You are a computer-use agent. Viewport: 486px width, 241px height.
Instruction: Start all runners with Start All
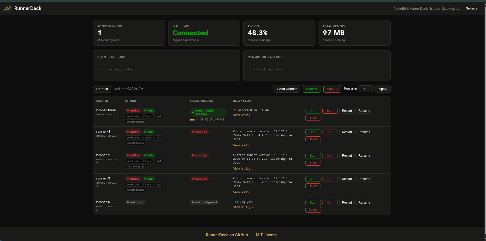pyautogui.click(x=312, y=89)
